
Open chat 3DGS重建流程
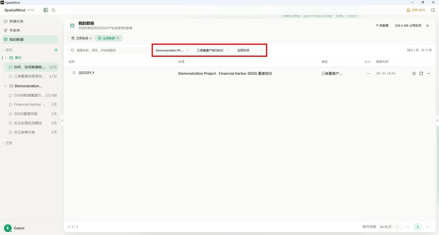[31, 114]
